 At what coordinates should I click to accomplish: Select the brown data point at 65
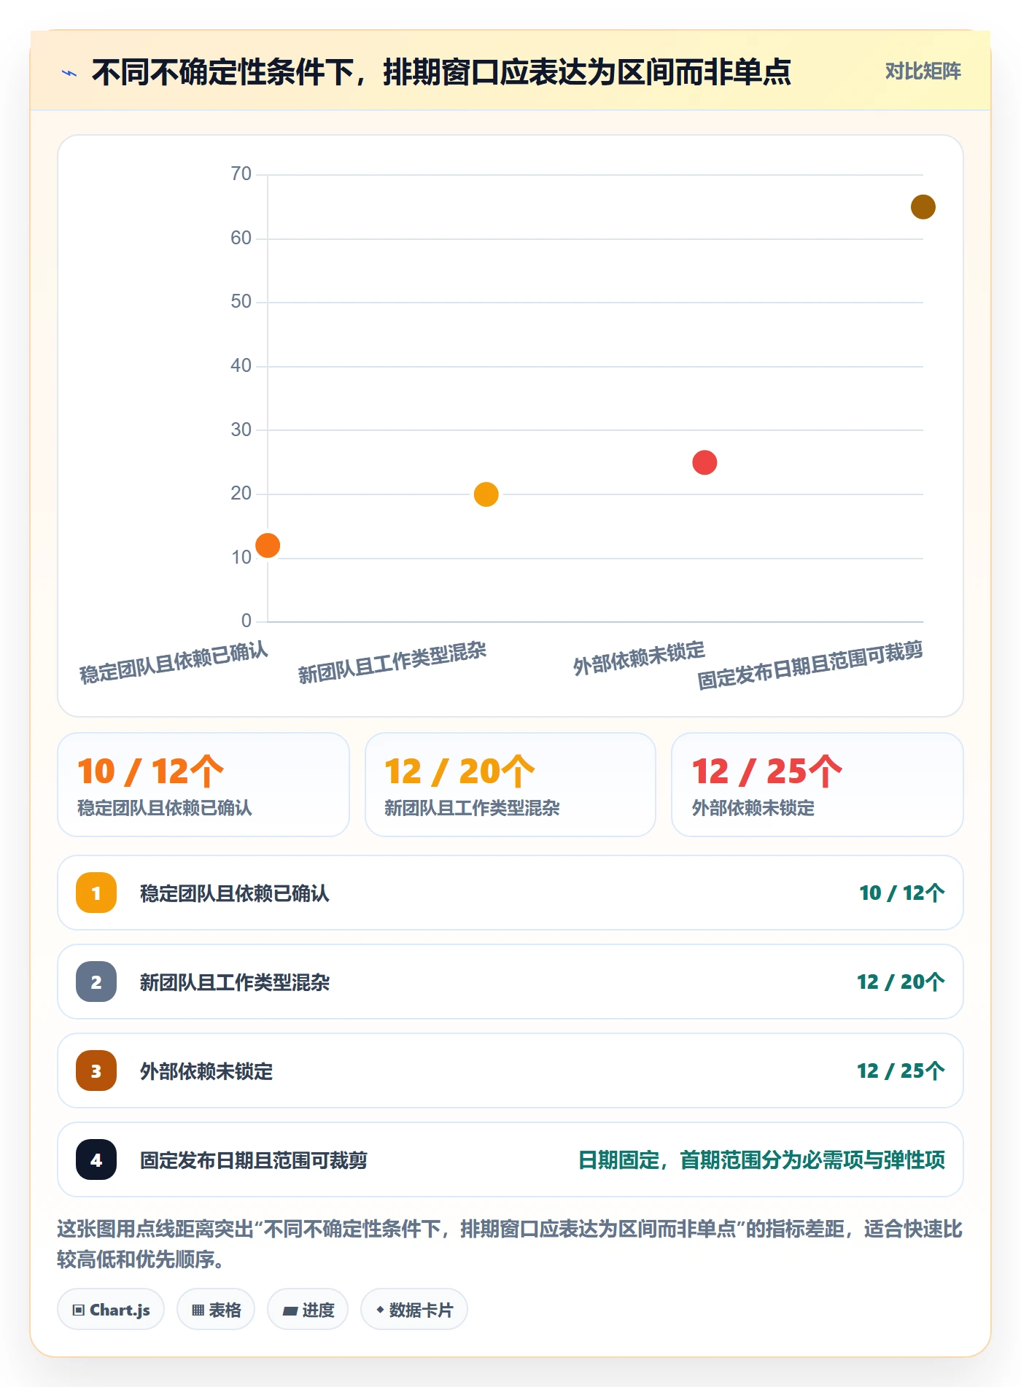[923, 207]
